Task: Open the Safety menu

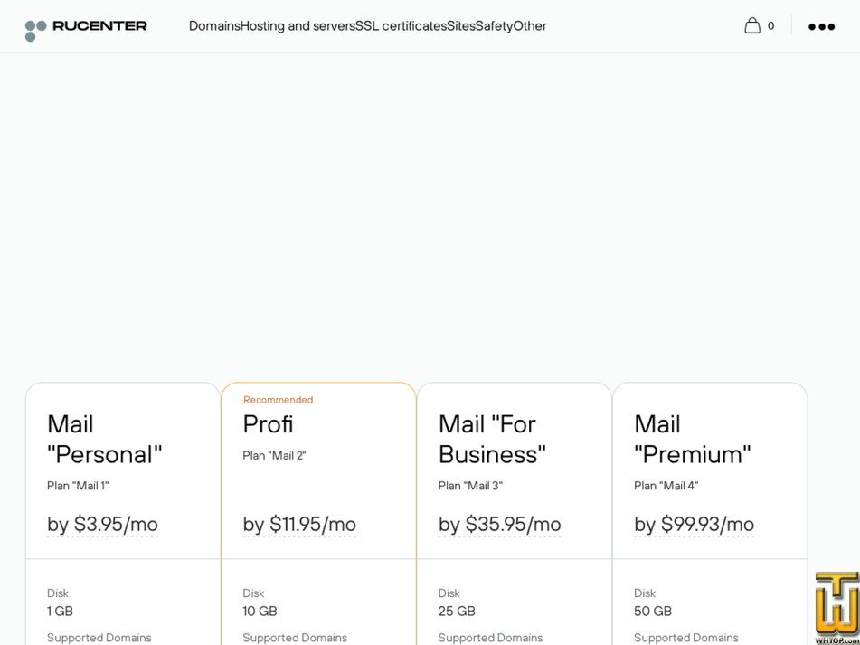Action: pos(496,25)
